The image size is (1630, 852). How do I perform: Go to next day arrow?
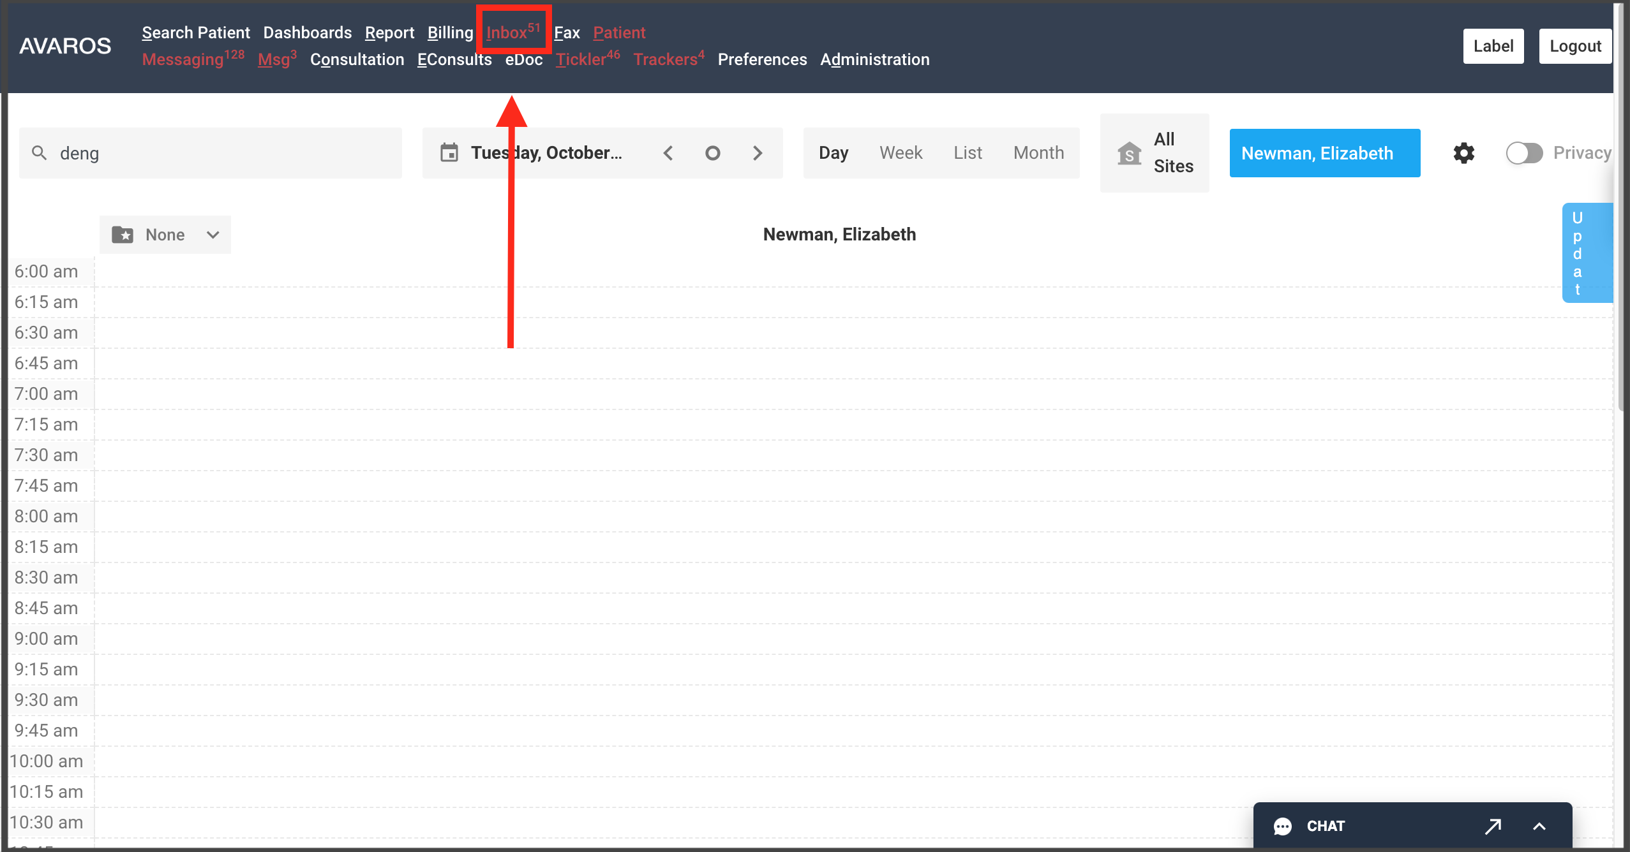tap(758, 153)
